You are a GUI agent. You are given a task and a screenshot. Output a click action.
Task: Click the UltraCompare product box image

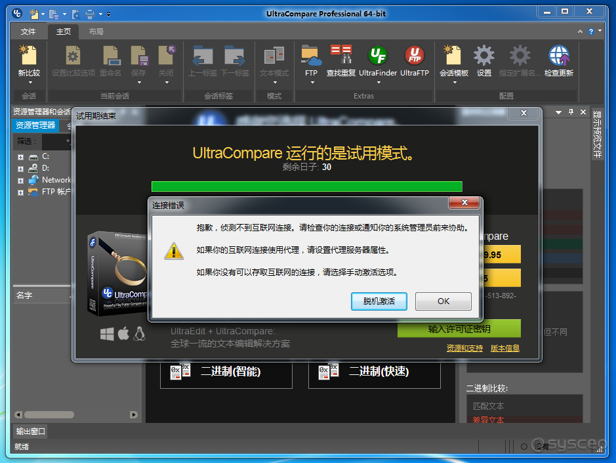117,273
